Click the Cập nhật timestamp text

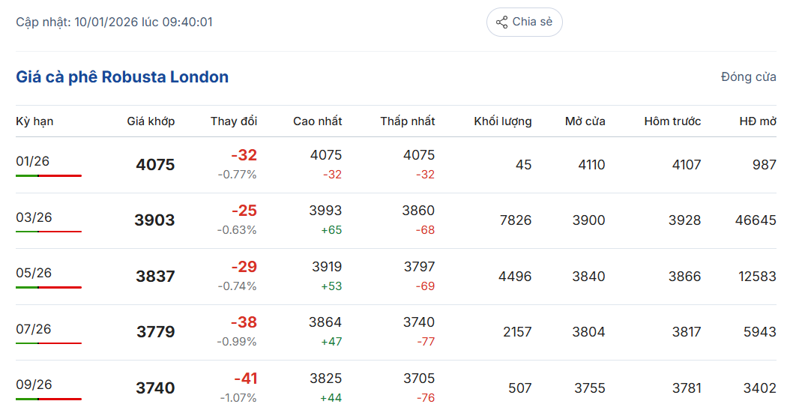tap(114, 22)
